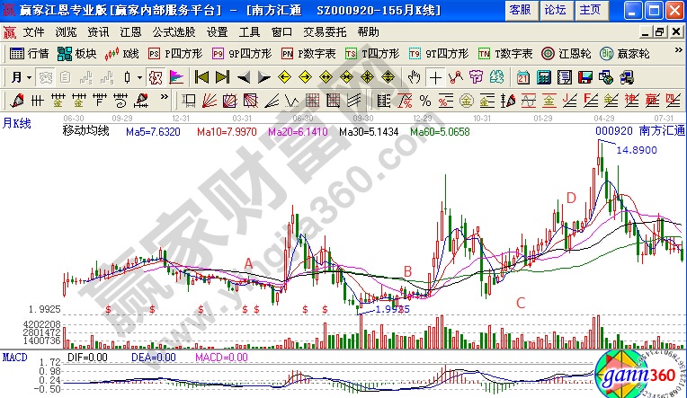687x398 pixels.
Task: Open the 设置 menu
Action: (217, 32)
